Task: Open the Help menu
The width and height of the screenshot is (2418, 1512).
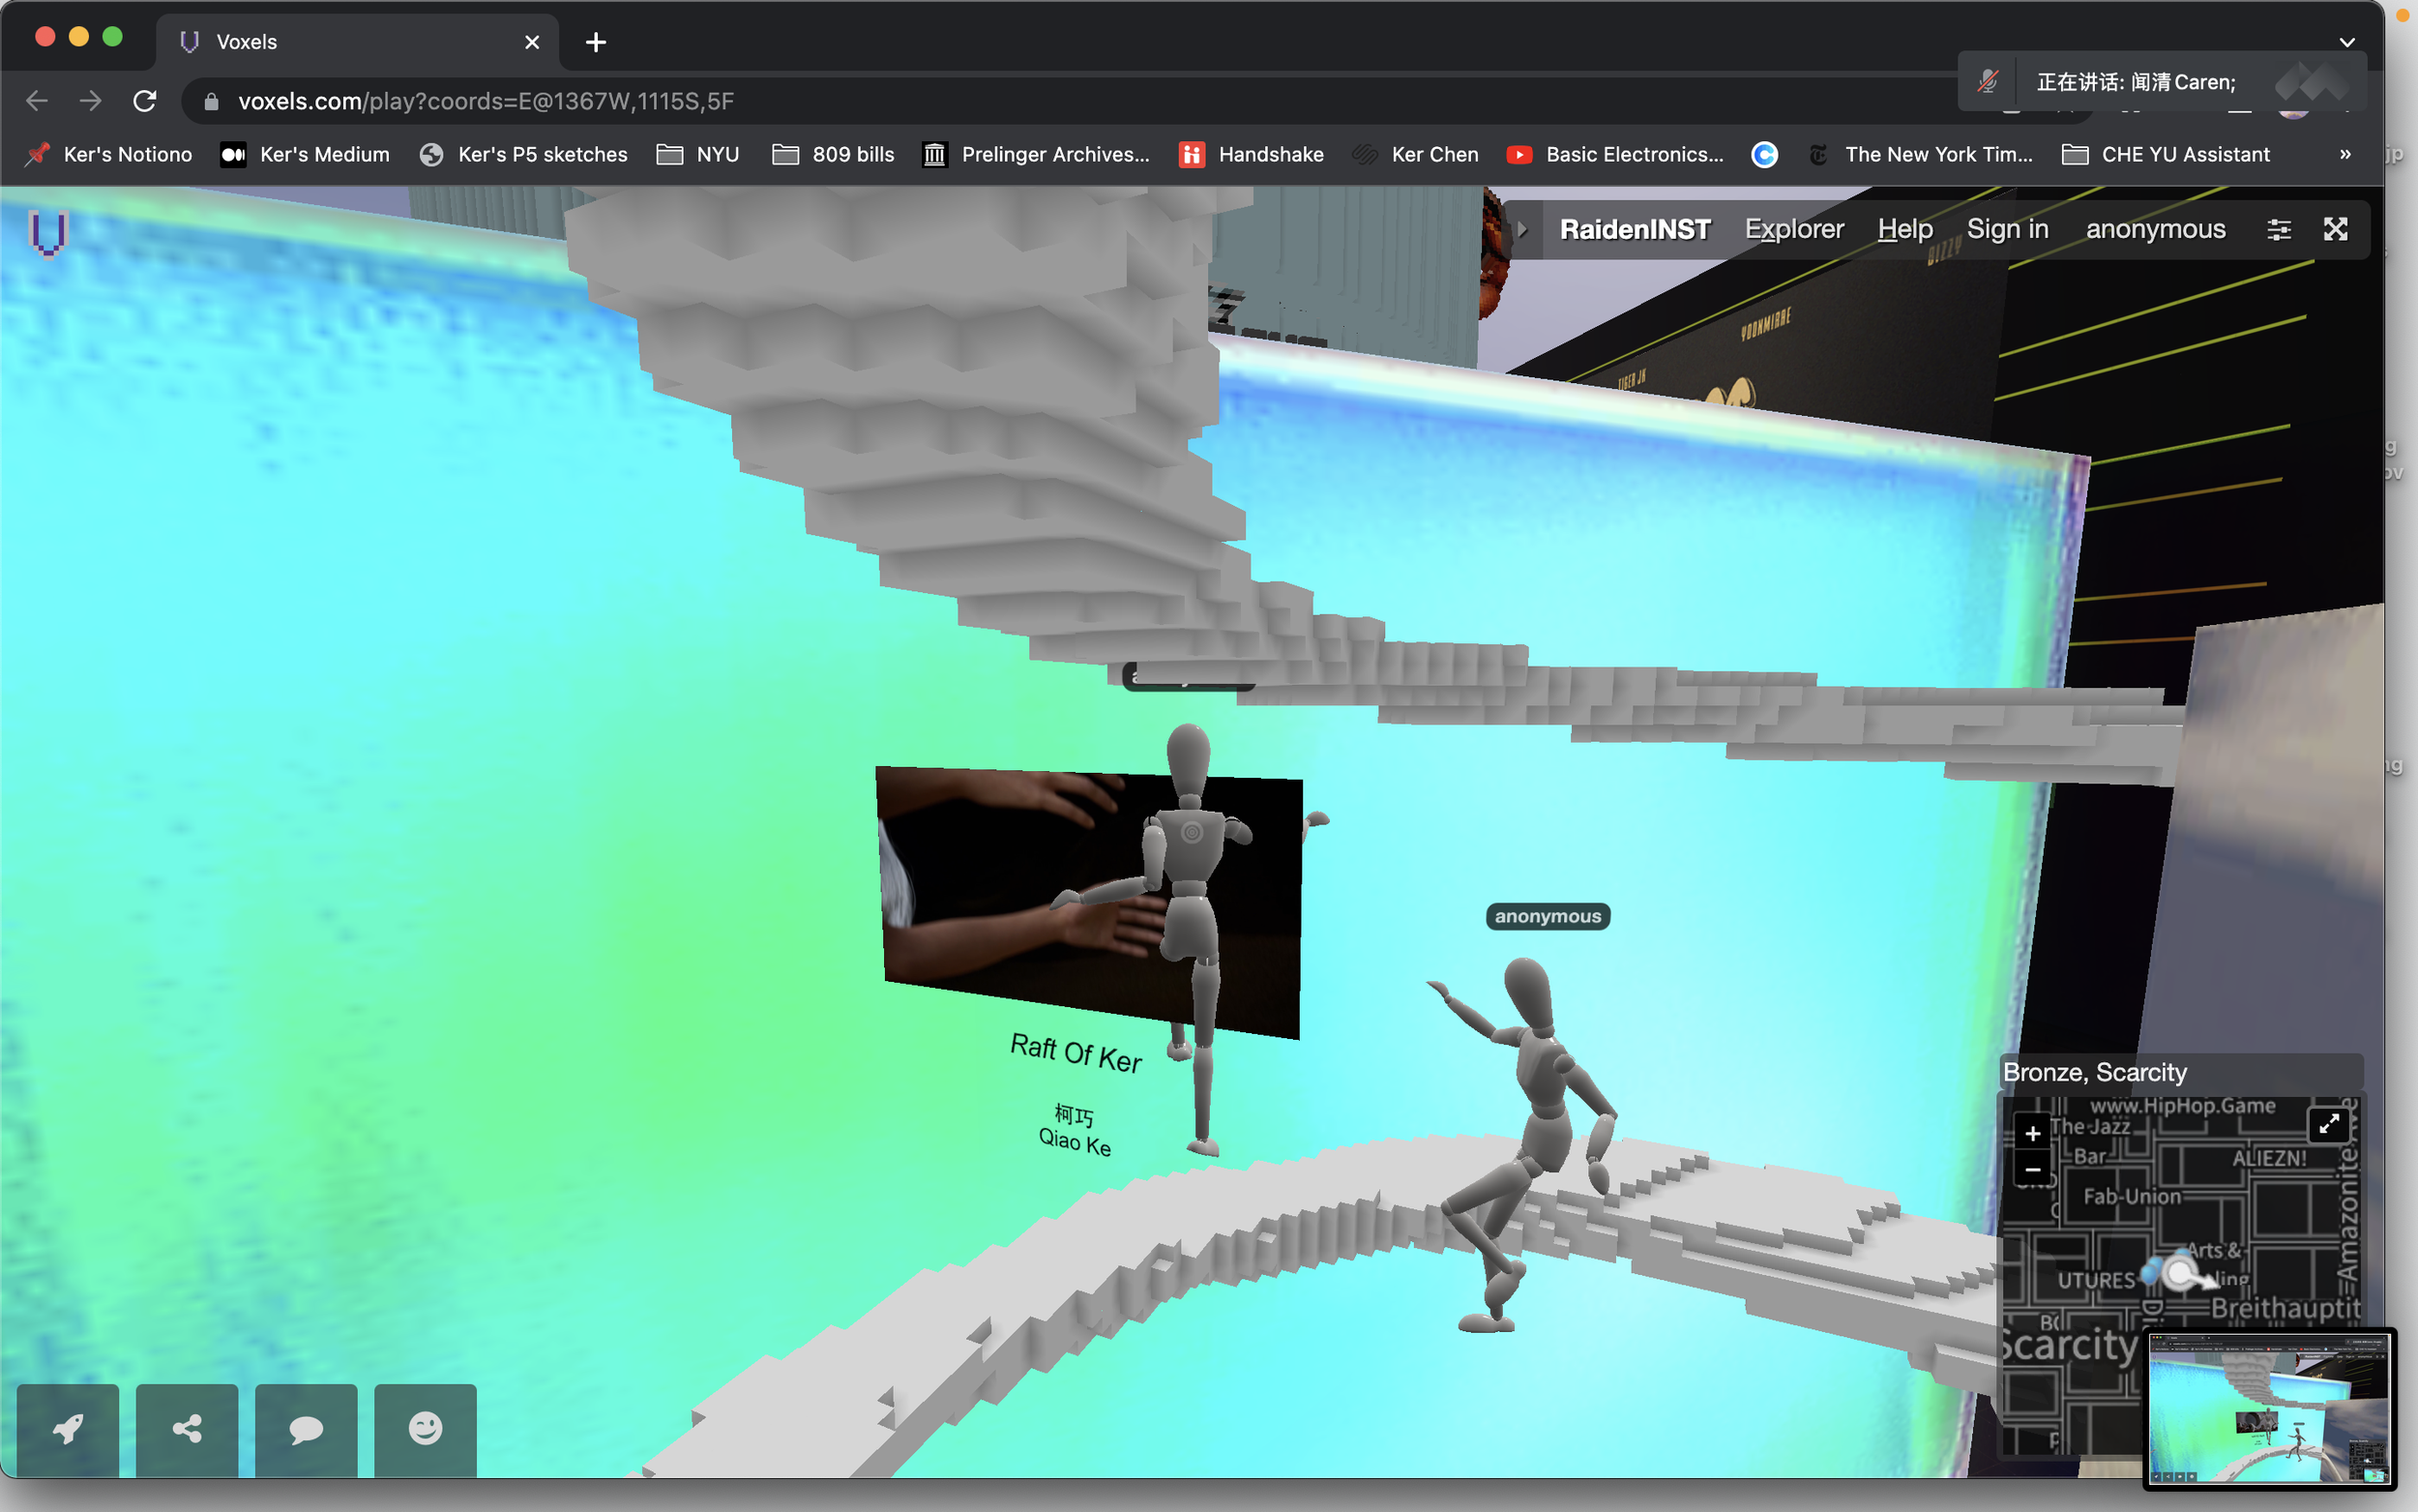Action: (x=1904, y=229)
